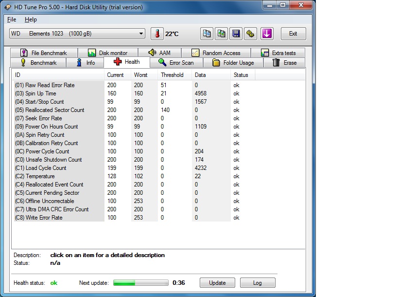Click the 0:36 countdown timer text

click(179, 283)
